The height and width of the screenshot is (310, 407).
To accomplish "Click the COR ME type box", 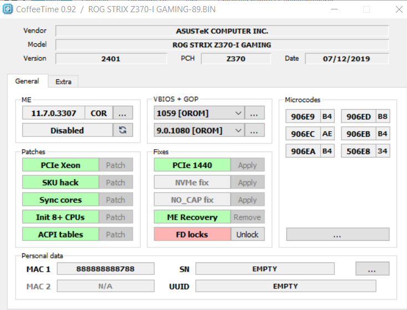I will tap(99, 113).
